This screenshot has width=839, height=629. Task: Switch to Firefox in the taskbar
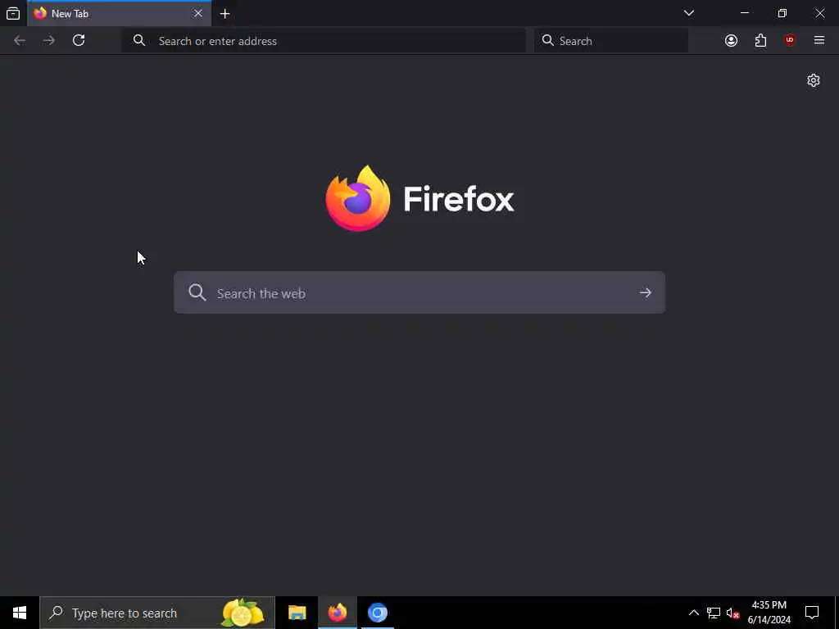coord(337,613)
